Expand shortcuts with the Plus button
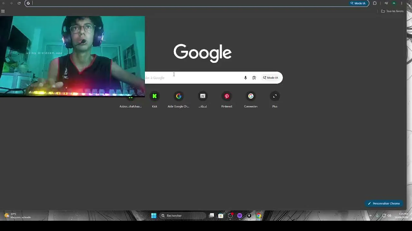Screen dimensions: 412x231 coord(275,99)
